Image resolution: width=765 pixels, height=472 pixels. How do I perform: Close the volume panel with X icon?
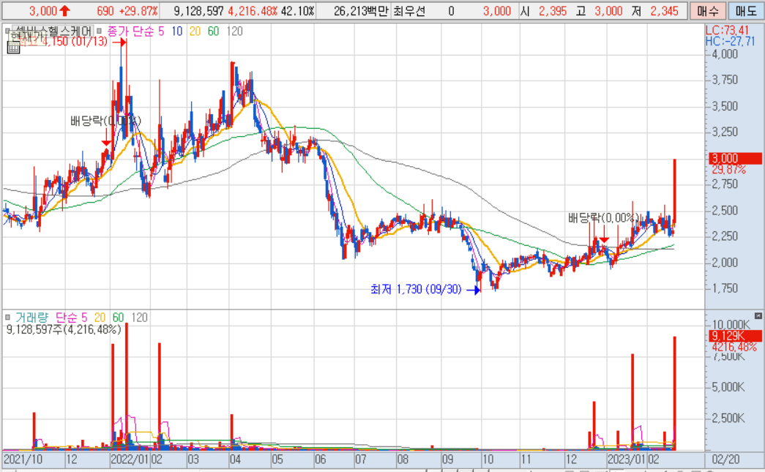(758, 316)
